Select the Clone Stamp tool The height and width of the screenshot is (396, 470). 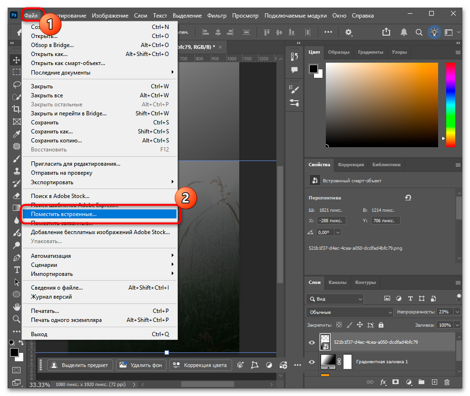tap(17, 171)
